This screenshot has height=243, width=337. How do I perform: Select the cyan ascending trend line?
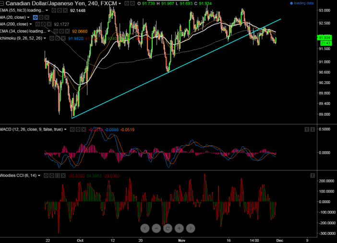coord(176,69)
